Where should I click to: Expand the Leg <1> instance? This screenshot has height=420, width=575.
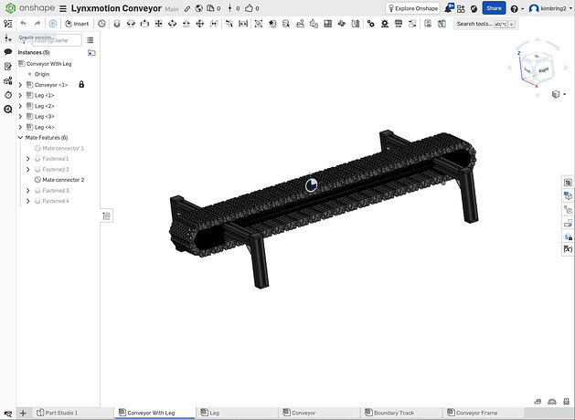coord(20,96)
